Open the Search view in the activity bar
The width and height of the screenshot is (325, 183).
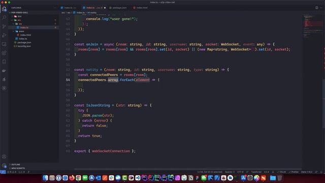coord(4,18)
